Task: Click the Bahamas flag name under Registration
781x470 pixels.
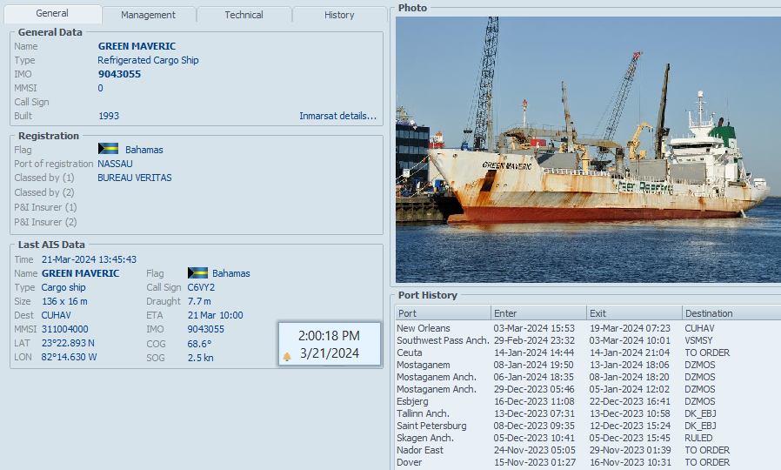Action: coord(144,150)
